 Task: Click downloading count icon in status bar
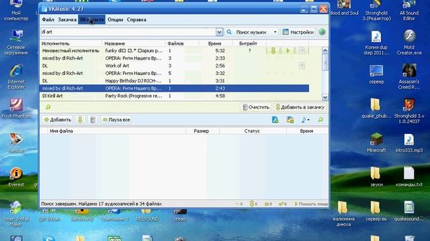[x=252, y=204]
